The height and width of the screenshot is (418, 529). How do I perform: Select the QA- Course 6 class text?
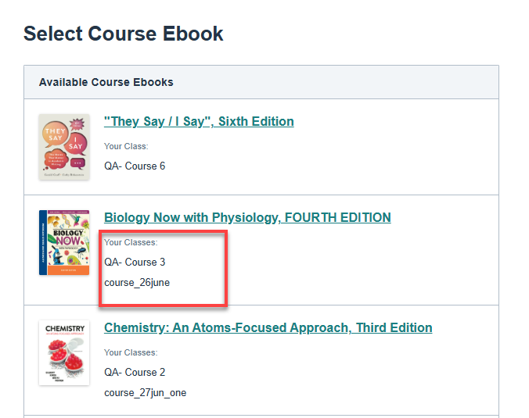coord(135,166)
